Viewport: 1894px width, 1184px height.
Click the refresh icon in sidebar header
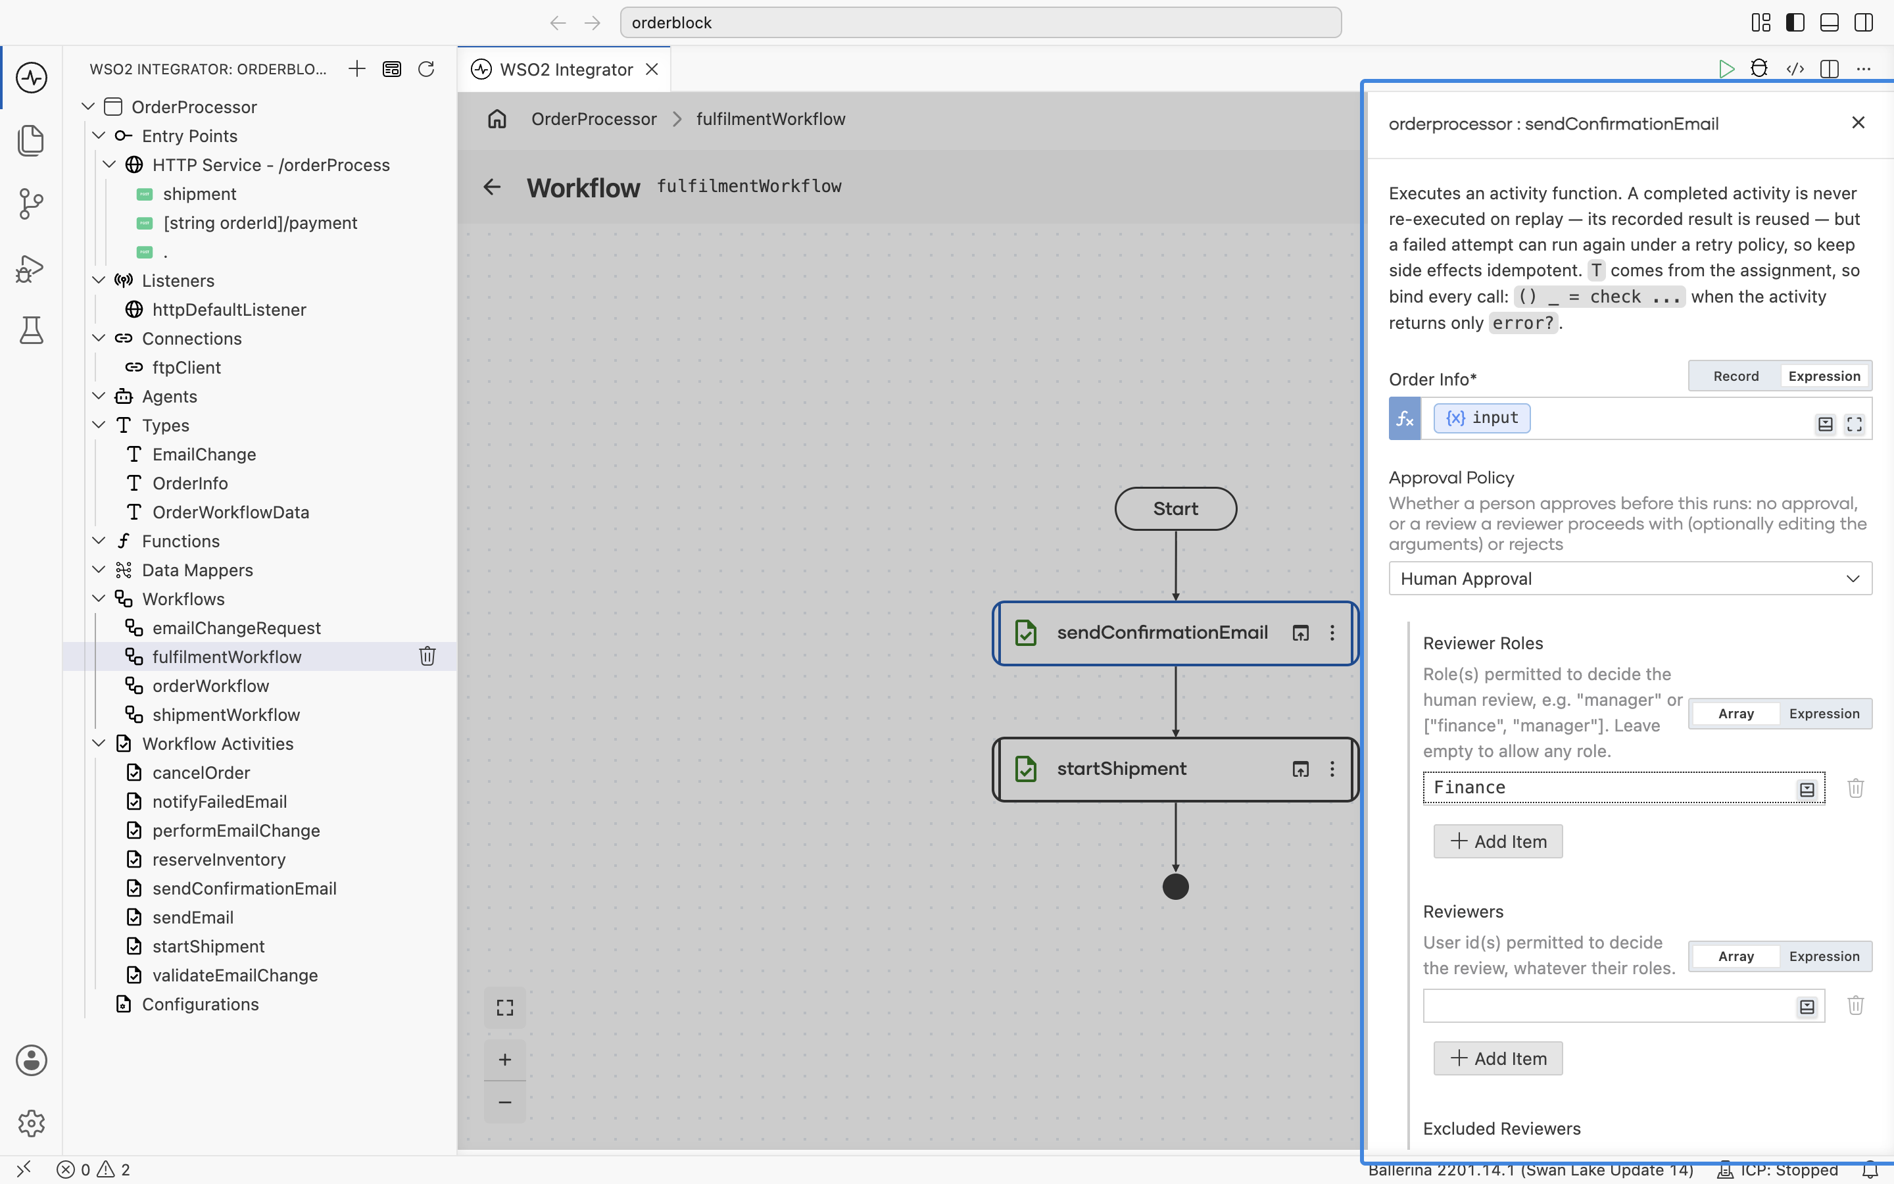pyautogui.click(x=427, y=69)
